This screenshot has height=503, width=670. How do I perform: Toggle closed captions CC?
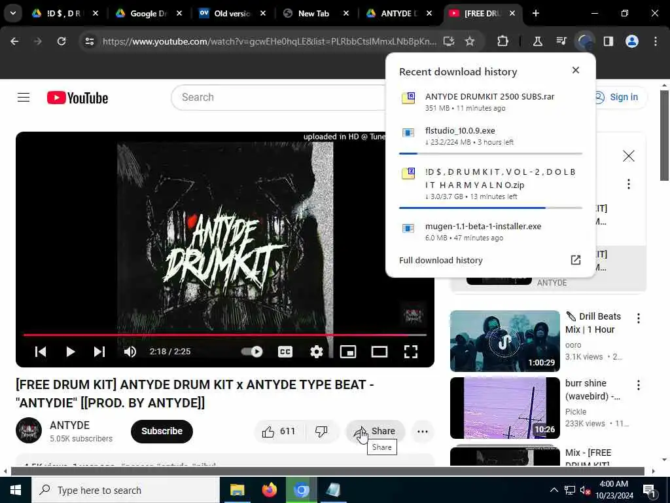coord(285,352)
